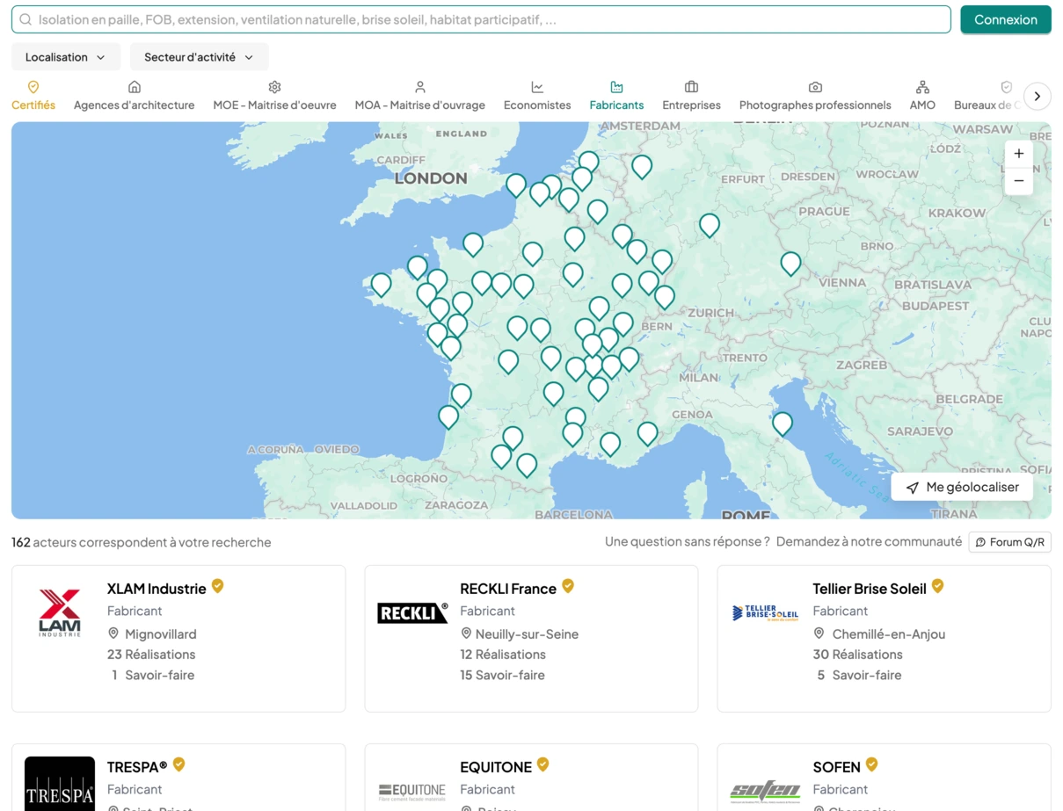Select the MOE - Maîtrise d'oeuvre tab
This screenshot has width=1063, height=811.
click(274, 96)
